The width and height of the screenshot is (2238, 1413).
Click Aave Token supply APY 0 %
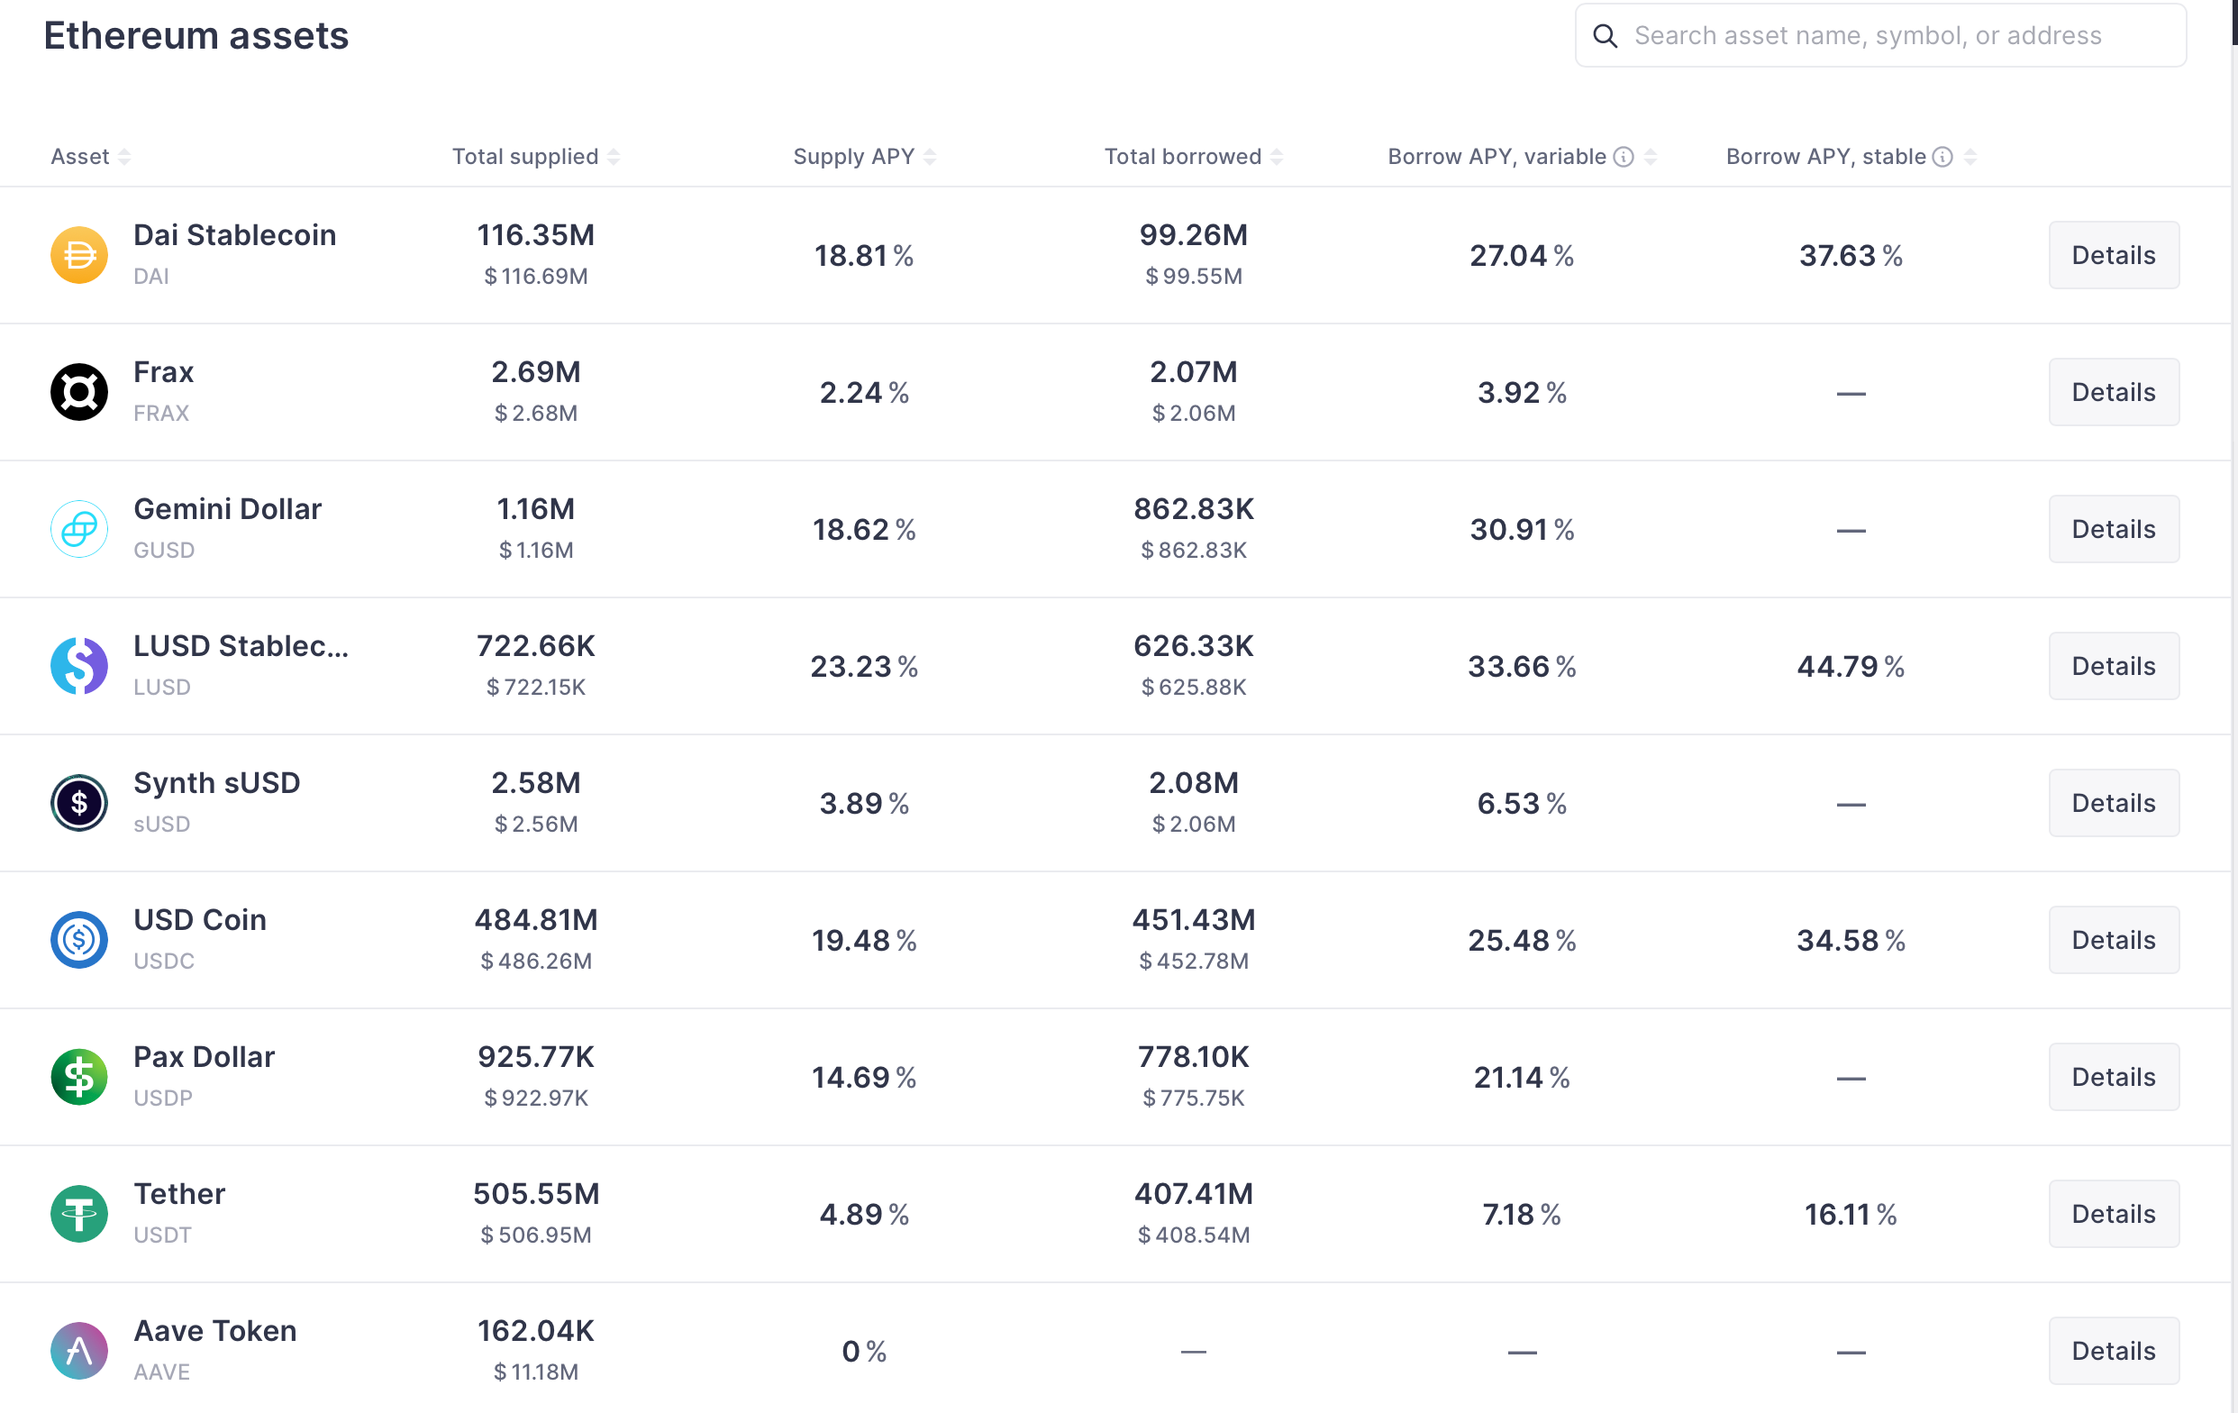[864, 1352]
